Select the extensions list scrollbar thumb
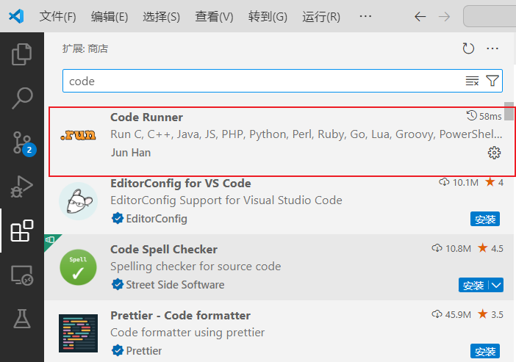This screenshot has height=362, width=516. pos(509,111)
